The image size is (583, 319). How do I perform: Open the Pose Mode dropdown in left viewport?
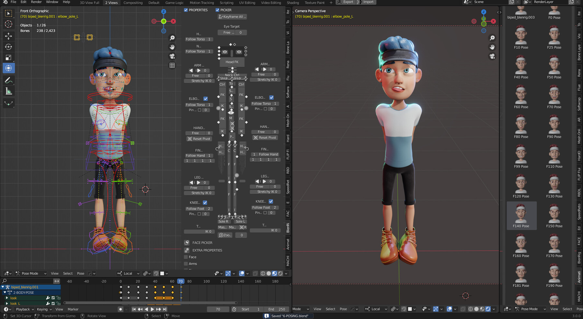(31, 274)
